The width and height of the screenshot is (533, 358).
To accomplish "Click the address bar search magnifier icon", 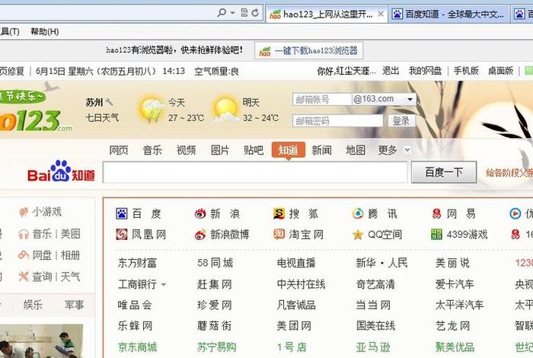I will tap(222, 13).
